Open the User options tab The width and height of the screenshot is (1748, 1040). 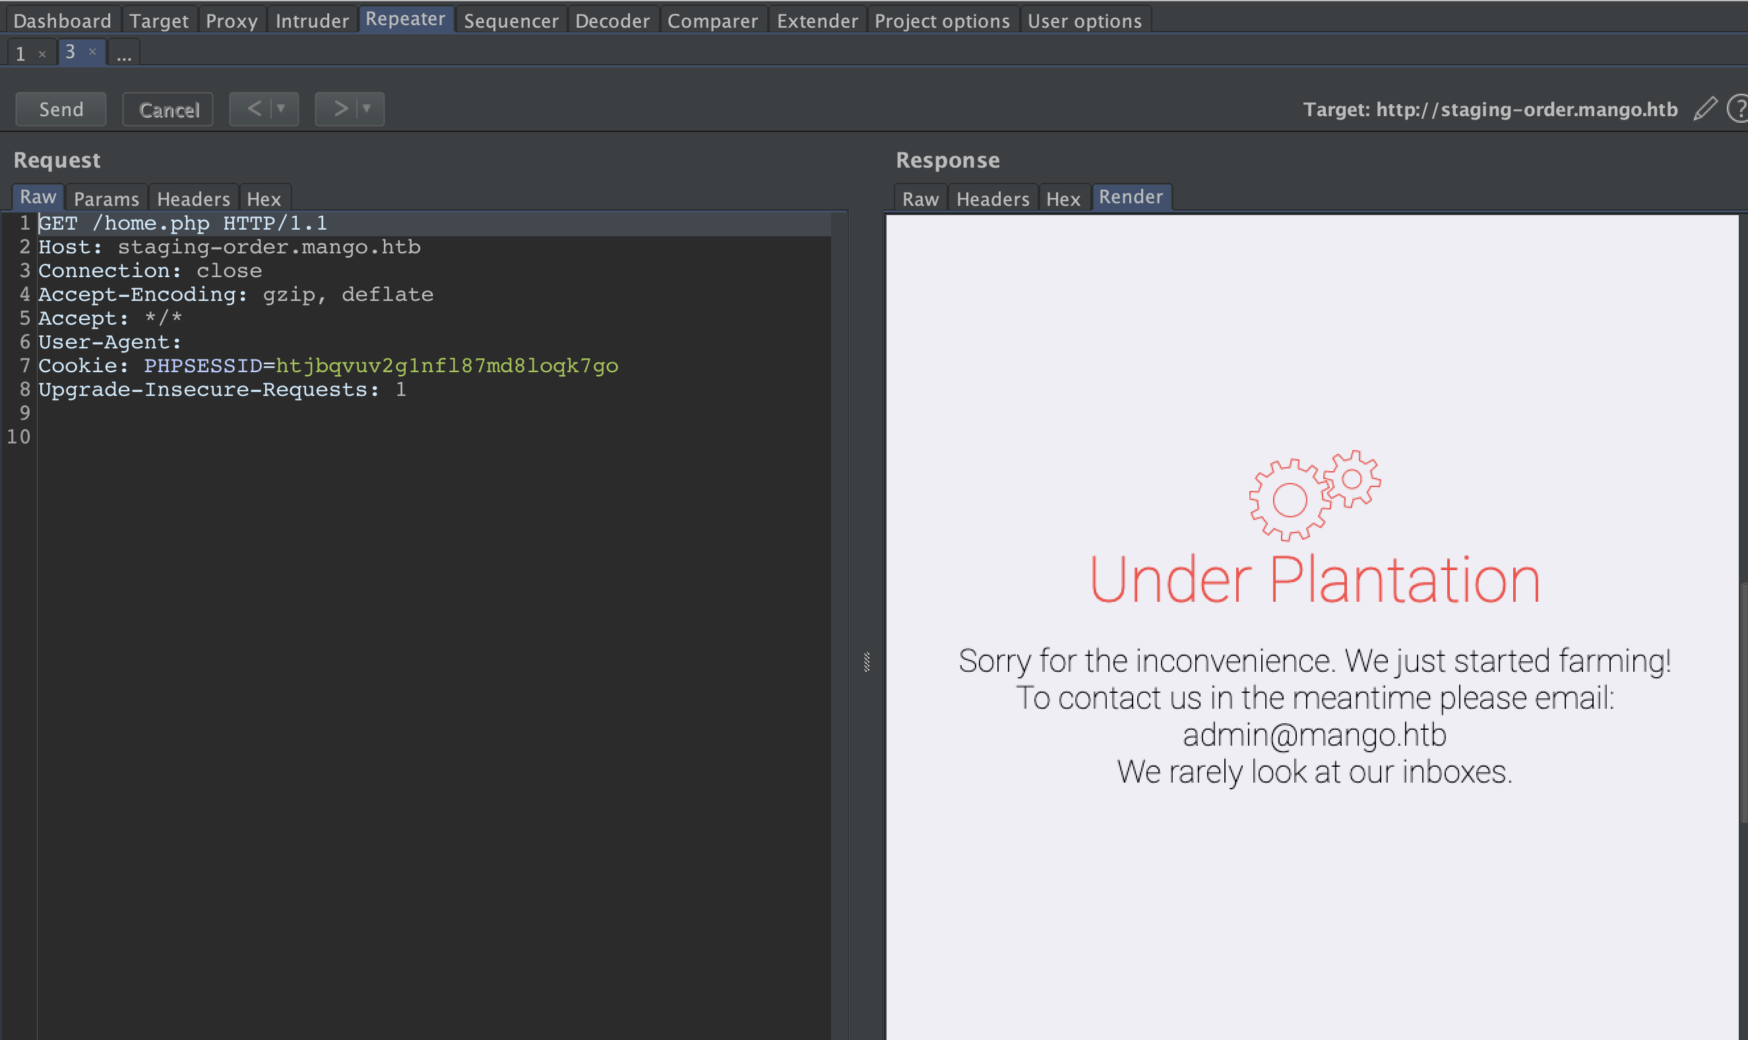coord(1084,20)
